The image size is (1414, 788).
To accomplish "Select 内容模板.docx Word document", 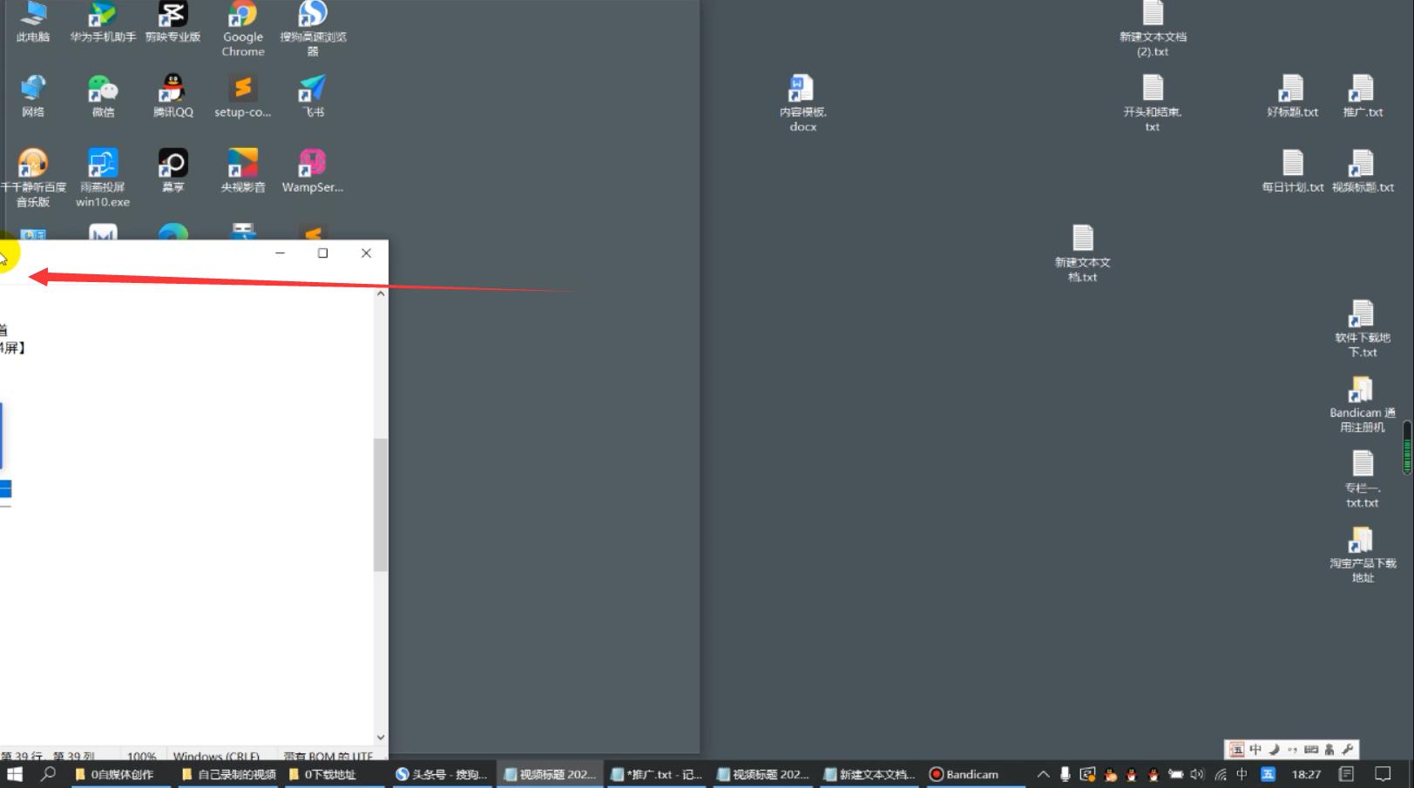I will coord(802,103).
